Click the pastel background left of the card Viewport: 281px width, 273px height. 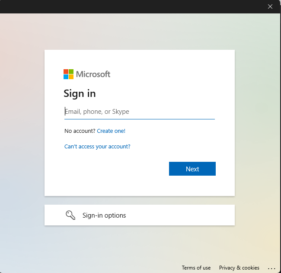pyautogui.click(x=22, y=130)
